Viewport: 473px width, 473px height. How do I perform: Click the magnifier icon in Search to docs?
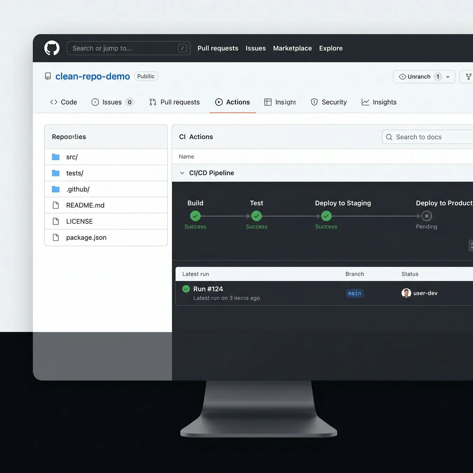(389, 137)
